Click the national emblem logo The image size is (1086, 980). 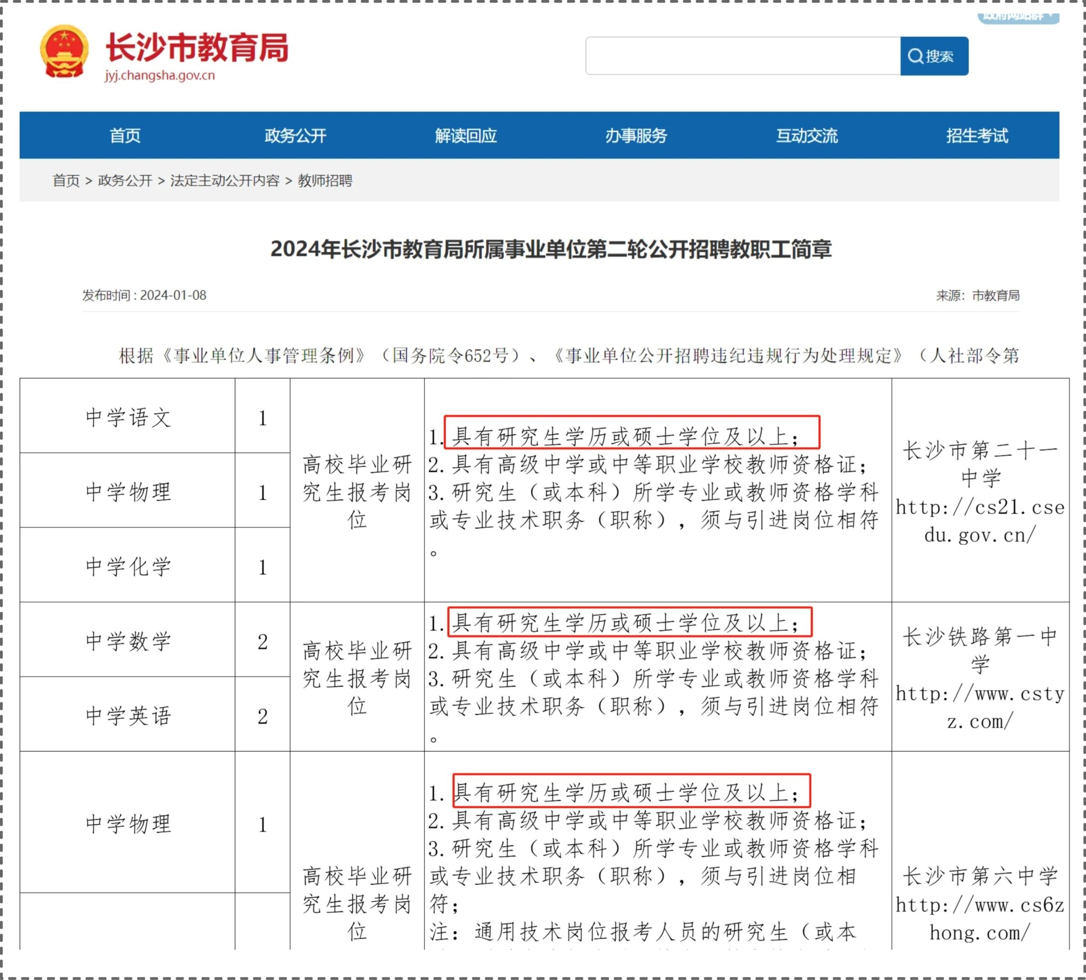(x=64, y=52)
